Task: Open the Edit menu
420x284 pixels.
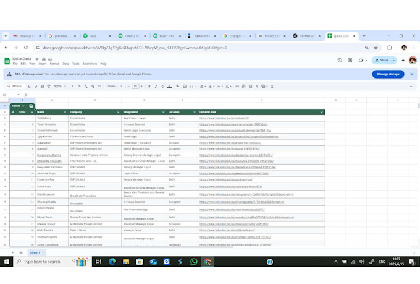Action: point(23,64)
